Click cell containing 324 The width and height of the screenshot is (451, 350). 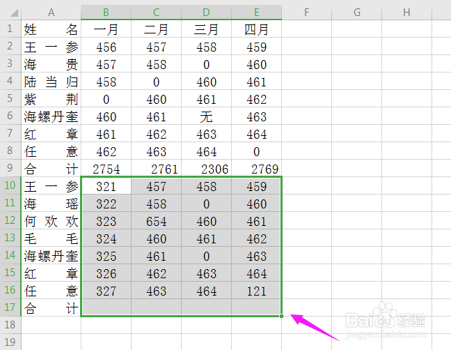point(106,238)
